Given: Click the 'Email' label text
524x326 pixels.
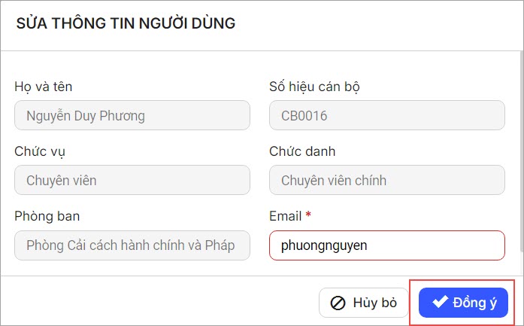Looking at the screenshot, I should (x=285, y=216).
